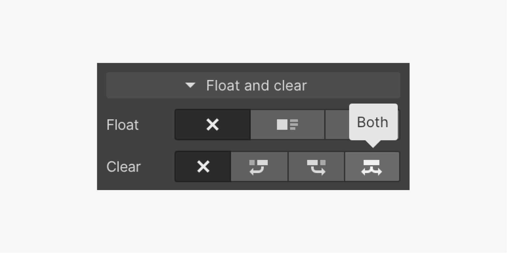Select the Clear both icon
This screenshot has width=507, height=253.
pyautogui.click(x=372, y=167)
